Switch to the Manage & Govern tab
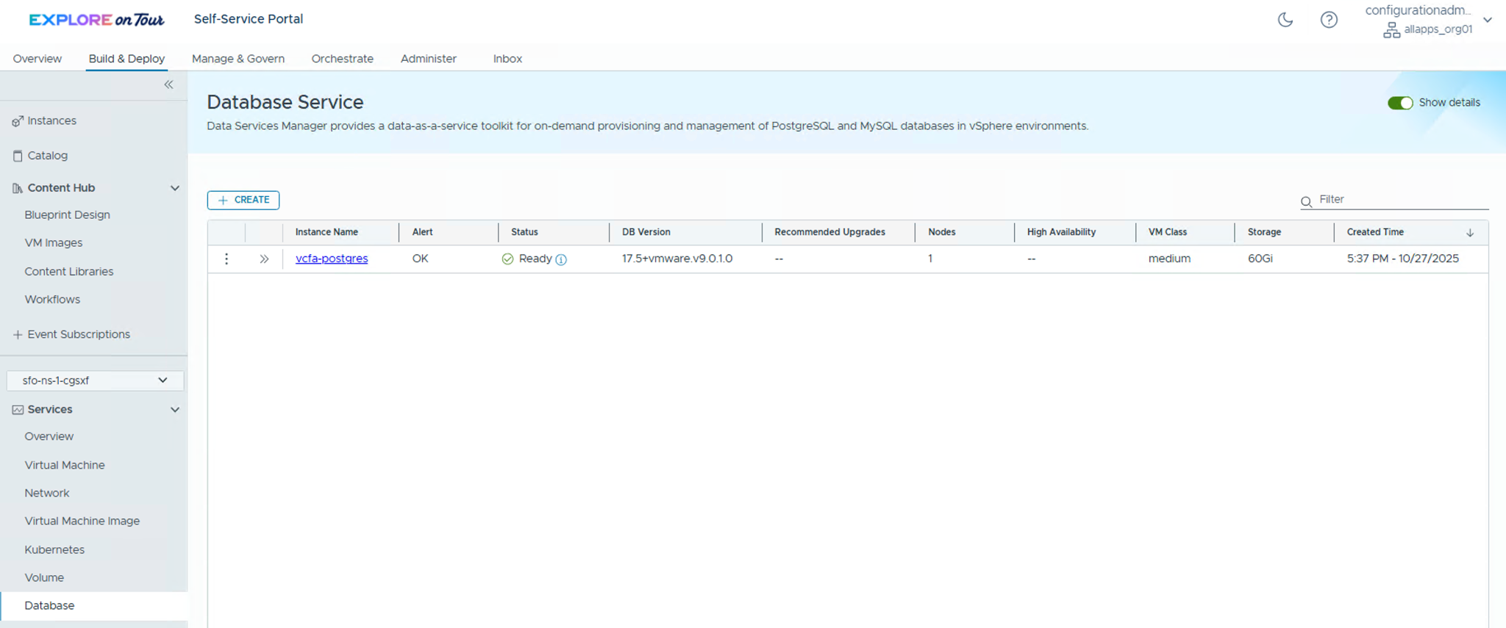Viewport: 1506px width, 628px height. pyautogui.click(x=238, y=59)
